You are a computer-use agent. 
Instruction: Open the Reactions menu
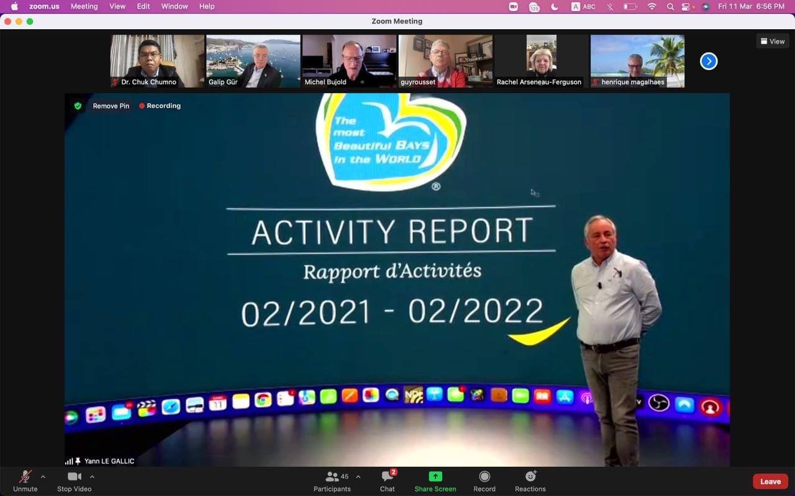point(530,480)
